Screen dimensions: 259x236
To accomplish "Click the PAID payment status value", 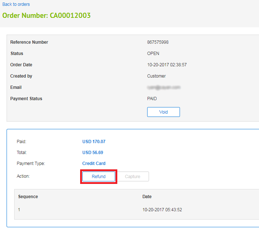I will (152, 99).
